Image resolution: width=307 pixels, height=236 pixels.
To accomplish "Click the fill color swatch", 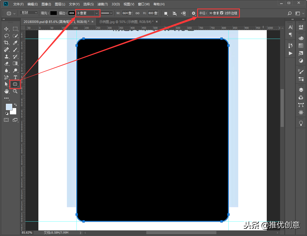I will (x=54, y=13).
